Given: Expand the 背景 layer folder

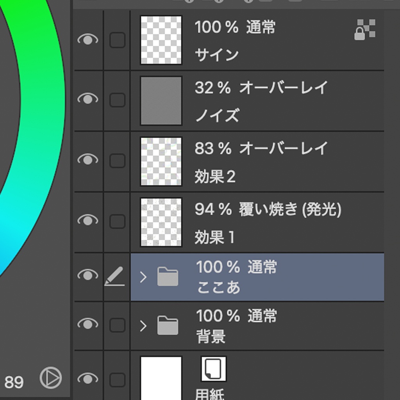Looking at the screenshot, I should (143, 325).
